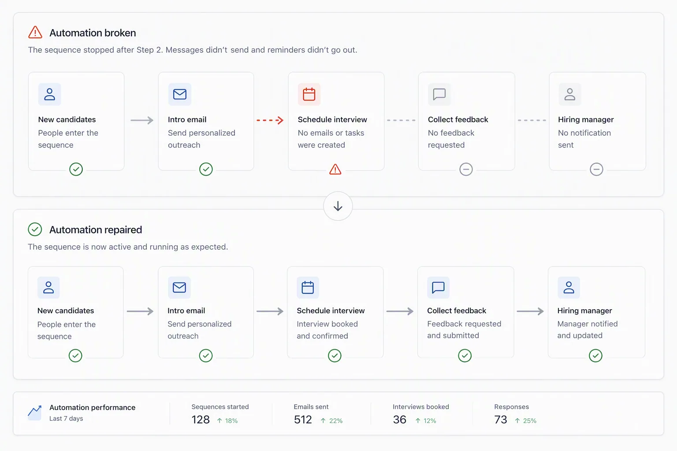The height and width of the screenshot is (451, 677).
Task: Click "No feedback requested" description
Action: point(451,139)
